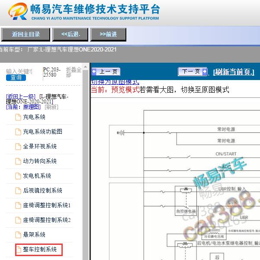Open the 充电系统 item
Screen dimensions: 260x260
coord(34,117)
